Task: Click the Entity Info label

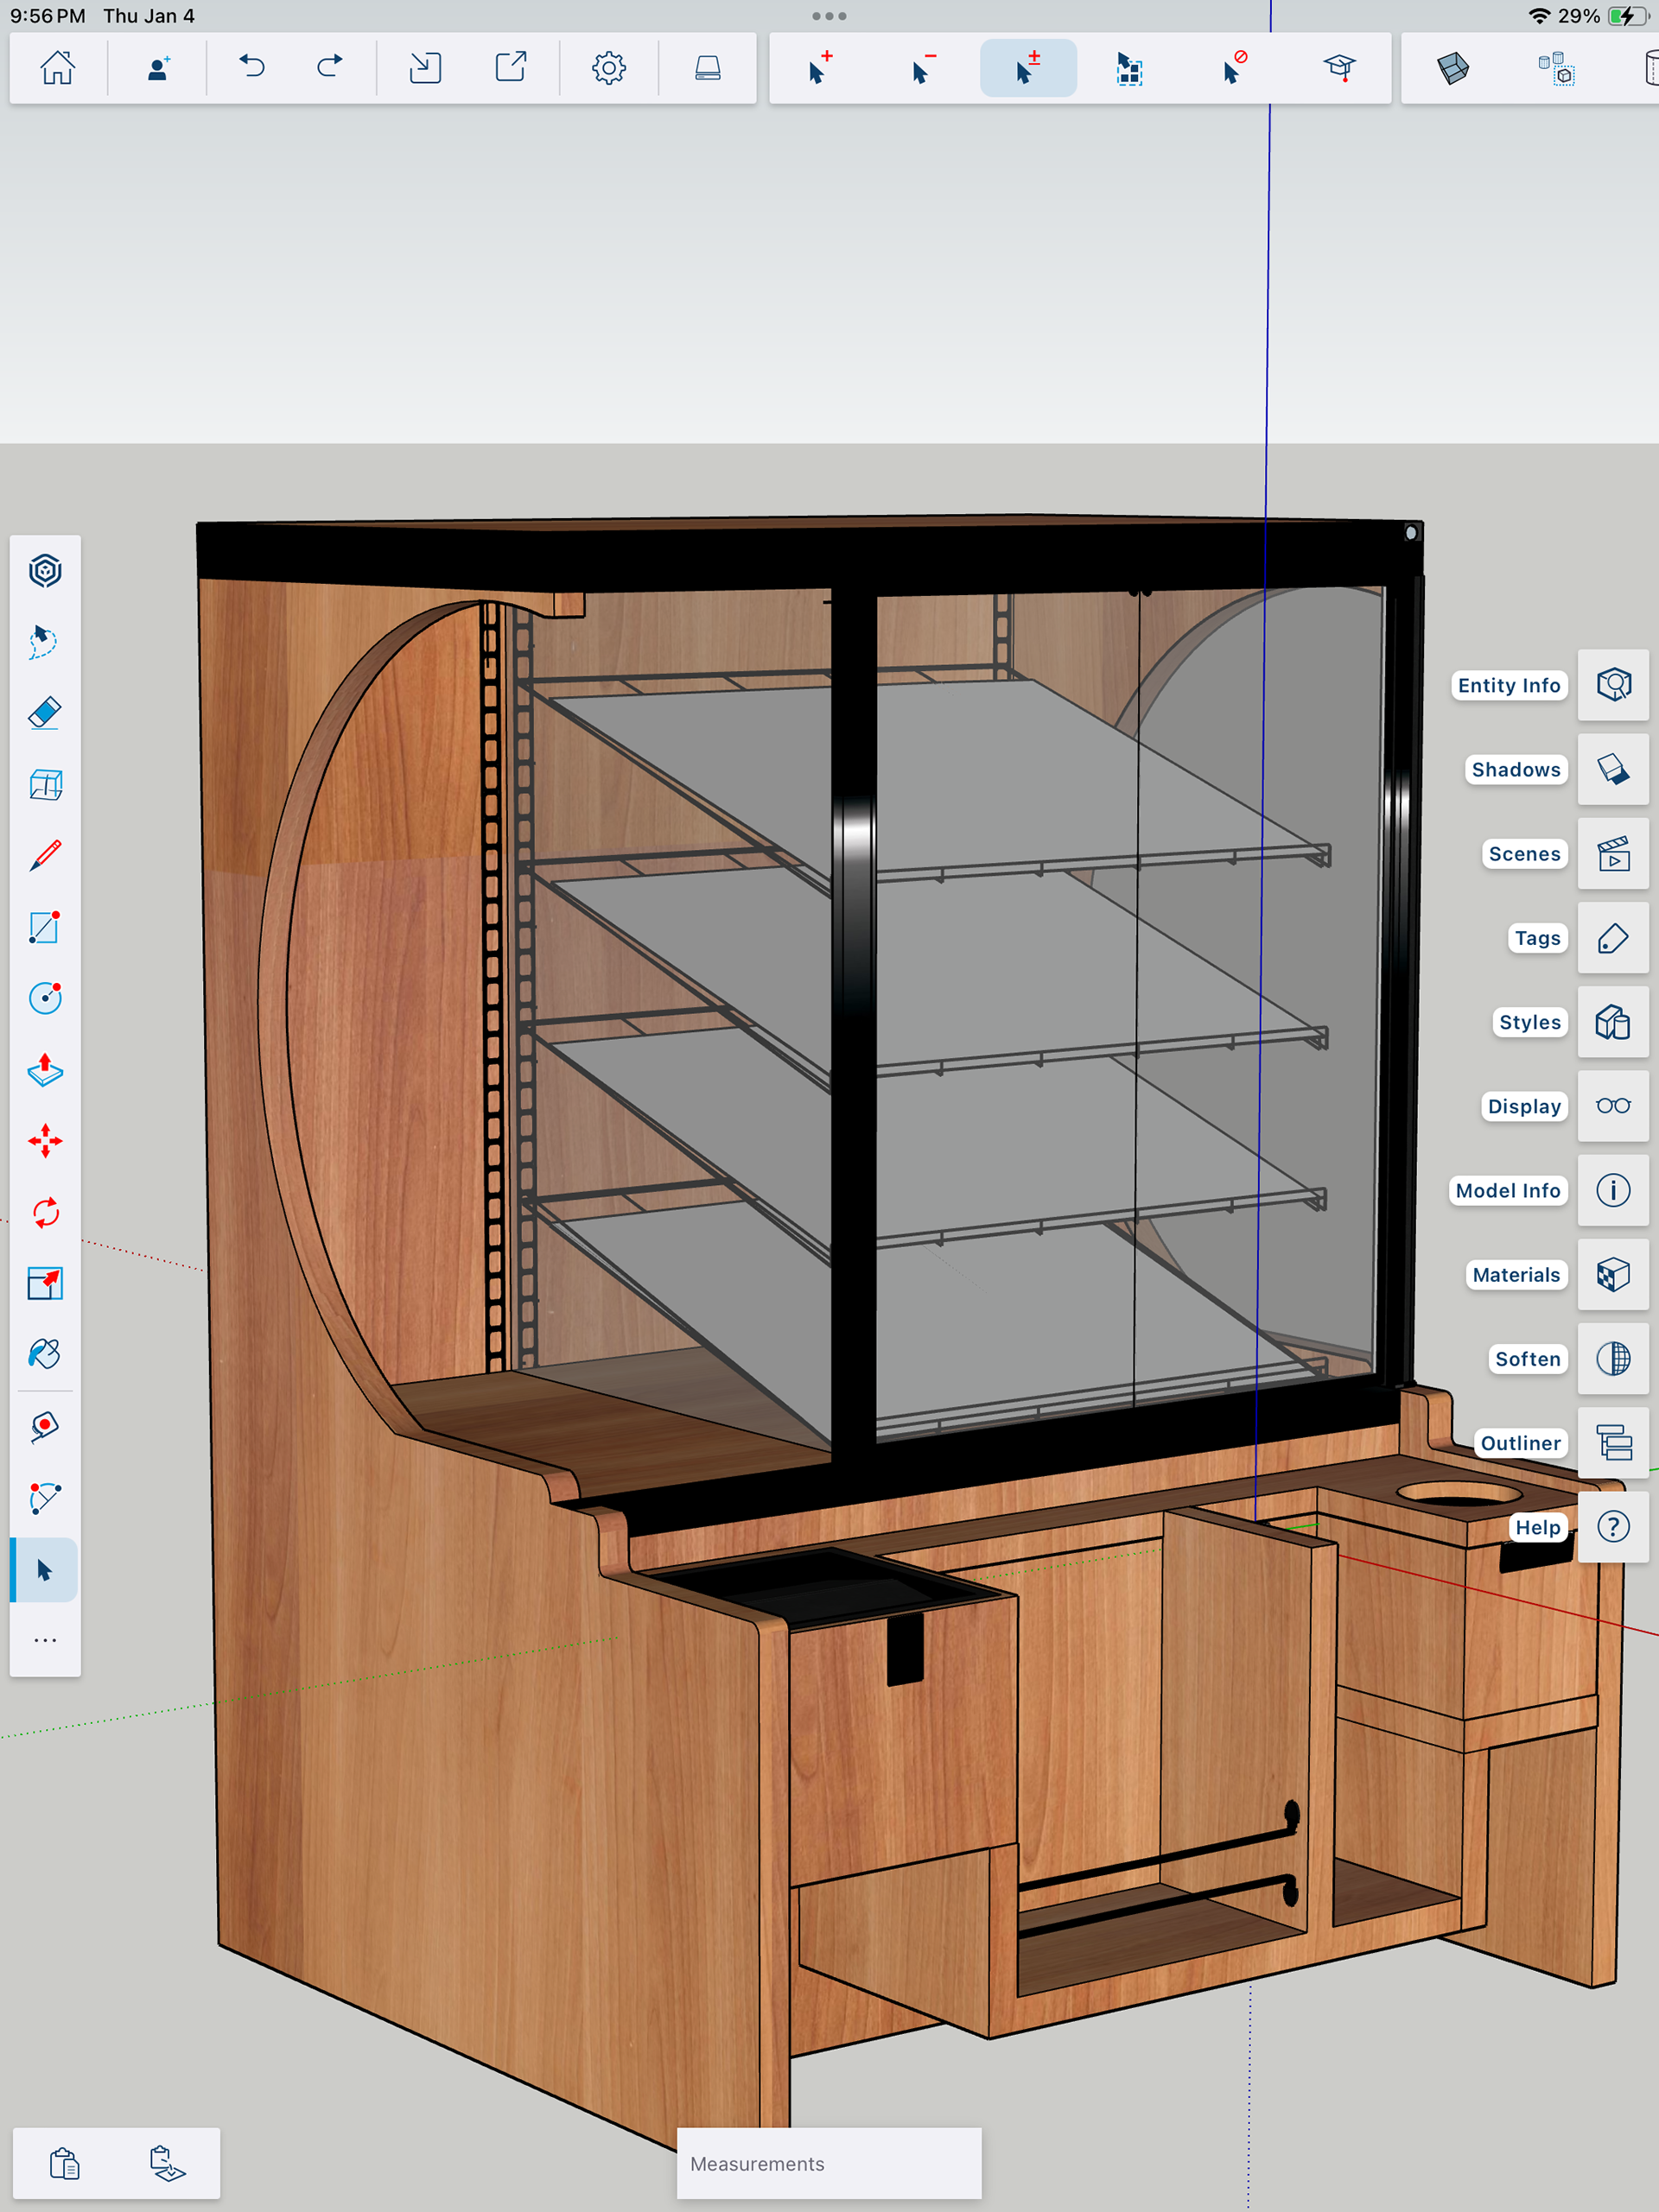Action: tap(1508, 685)
